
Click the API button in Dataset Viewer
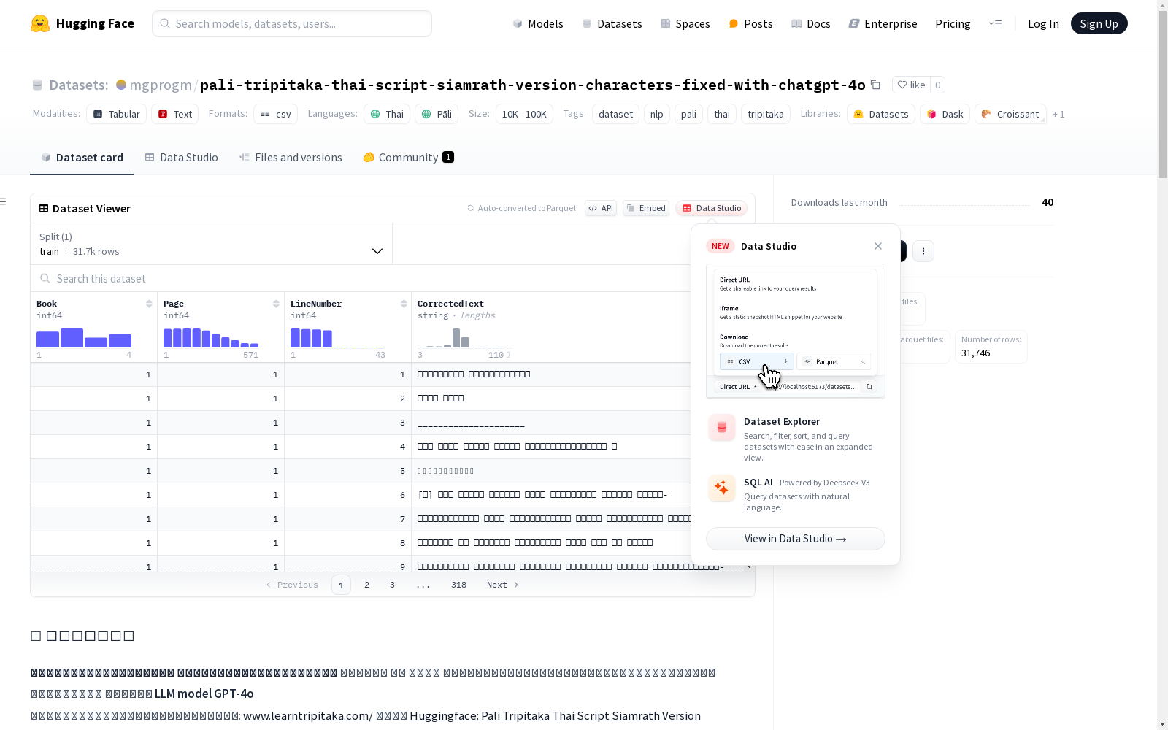pos(601,208)
